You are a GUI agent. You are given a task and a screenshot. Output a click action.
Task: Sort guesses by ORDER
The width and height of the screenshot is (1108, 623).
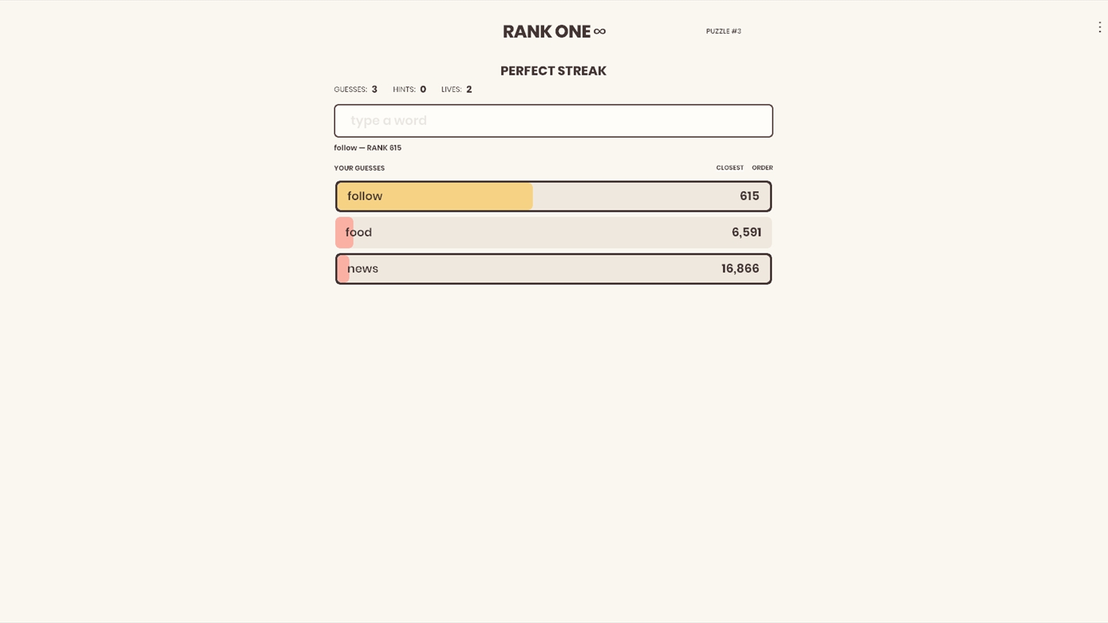(x=762, y=168)
